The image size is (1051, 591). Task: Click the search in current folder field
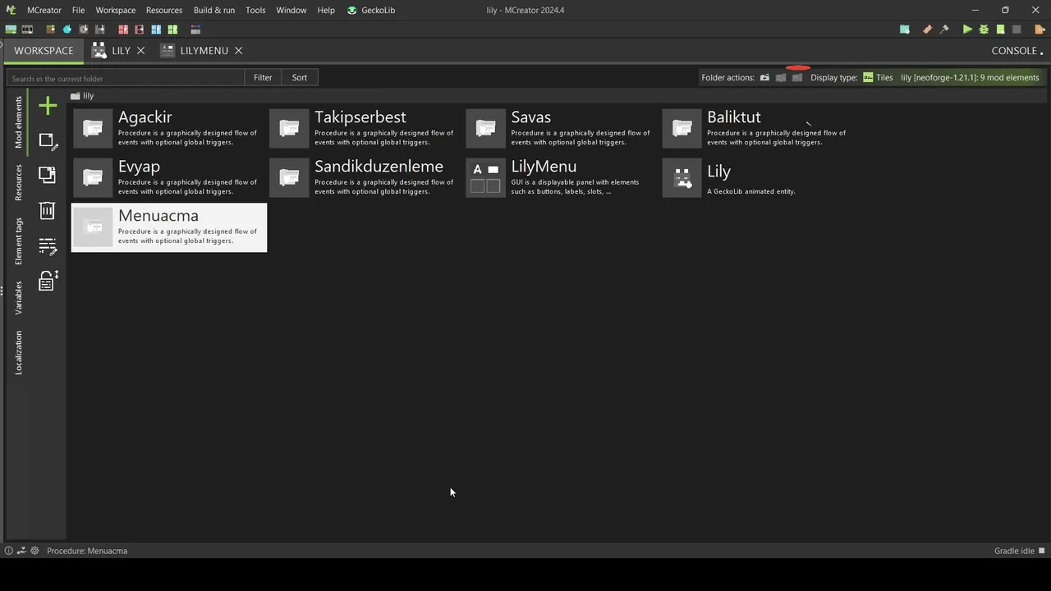[125, 78]
